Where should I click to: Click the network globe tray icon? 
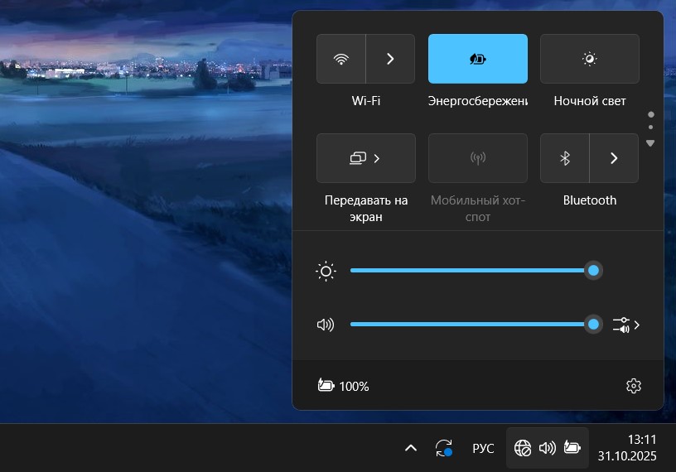tap(523, 448)
